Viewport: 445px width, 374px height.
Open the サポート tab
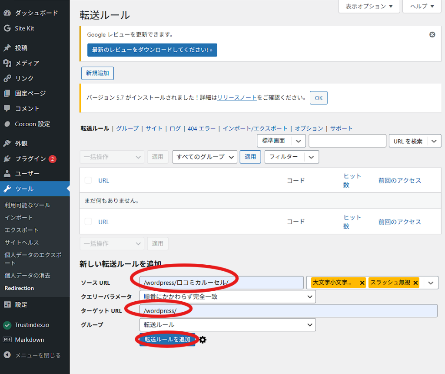click(x=342, y=128)
